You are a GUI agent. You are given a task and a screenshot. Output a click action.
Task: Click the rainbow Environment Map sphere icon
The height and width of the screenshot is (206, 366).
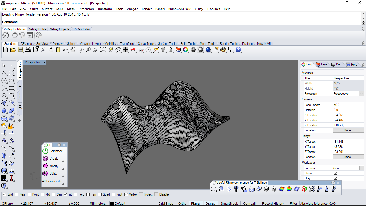click(x=289, y=189)
